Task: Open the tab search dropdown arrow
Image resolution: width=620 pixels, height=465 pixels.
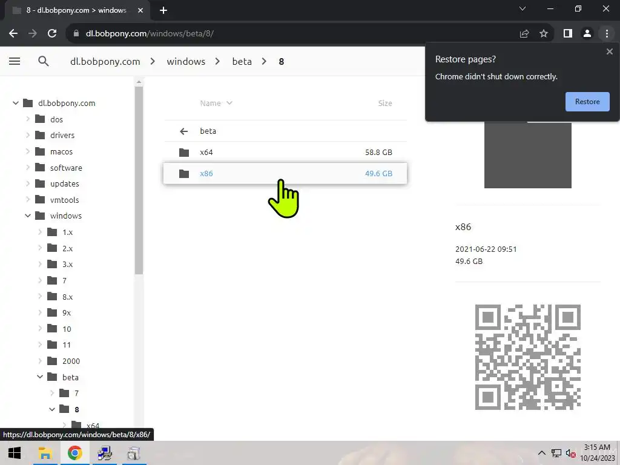Action: click(523, 8)
